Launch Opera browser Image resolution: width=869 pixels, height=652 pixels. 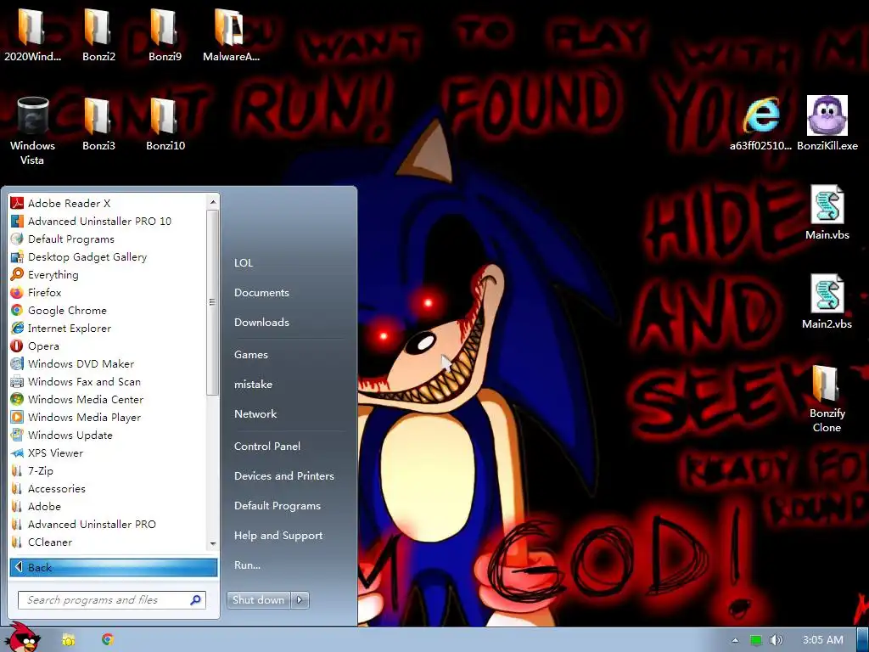109,346
